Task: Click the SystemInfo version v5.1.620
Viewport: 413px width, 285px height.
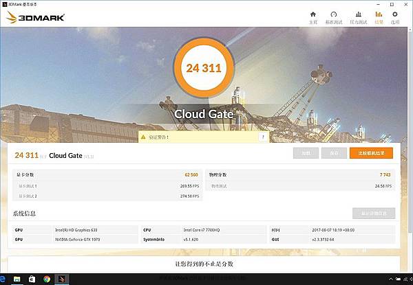Action: tap(191, 239)
